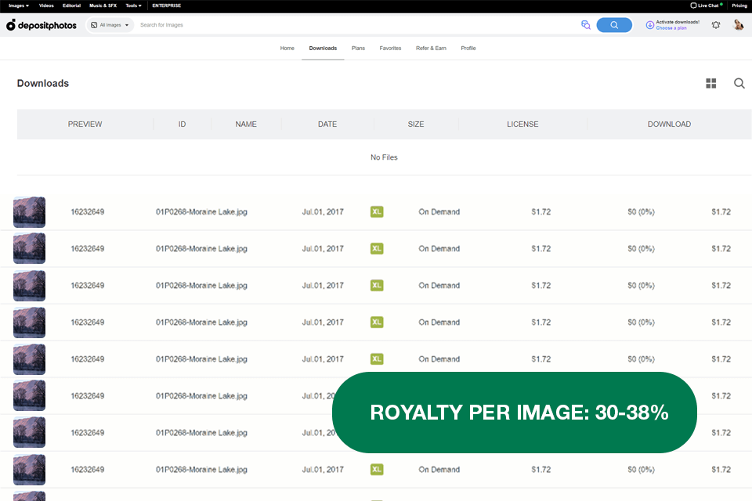Viewport: 752px width, 501px height.
Task: Open the Refer & Earn tab
Action: click(431, 49)
